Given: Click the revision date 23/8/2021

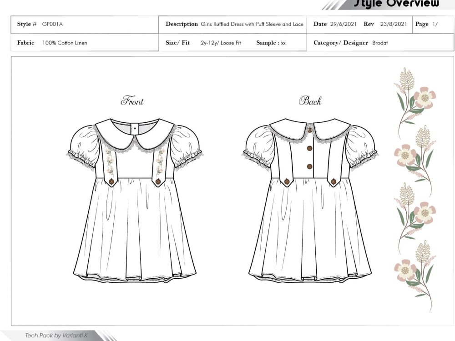Looking at the screenshot, I should pyautogui.click(x=394, y=24).
